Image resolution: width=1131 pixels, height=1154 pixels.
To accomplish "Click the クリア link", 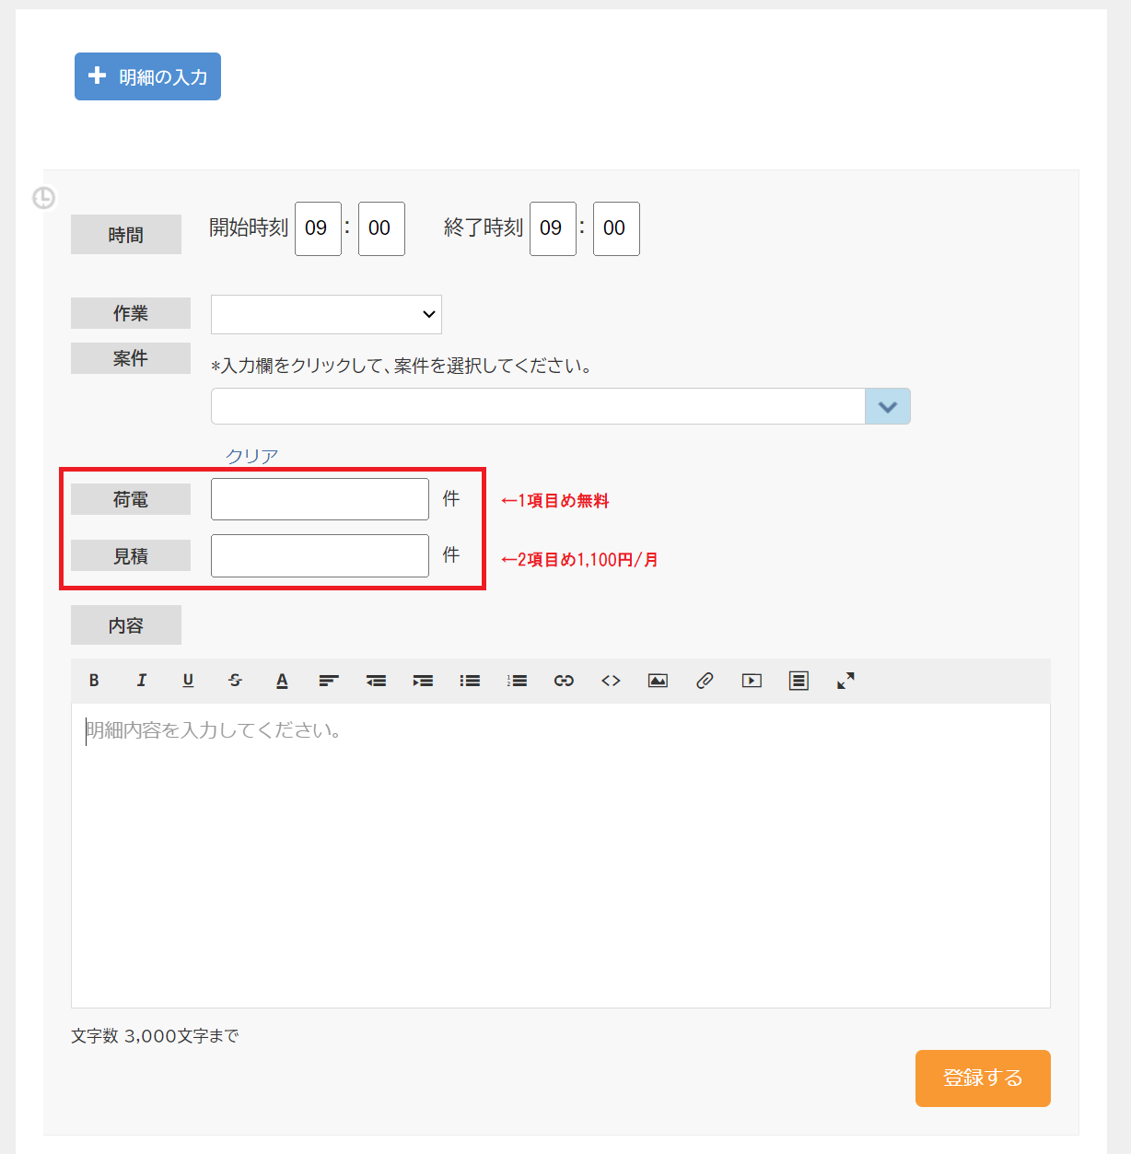I will point(251,456).
